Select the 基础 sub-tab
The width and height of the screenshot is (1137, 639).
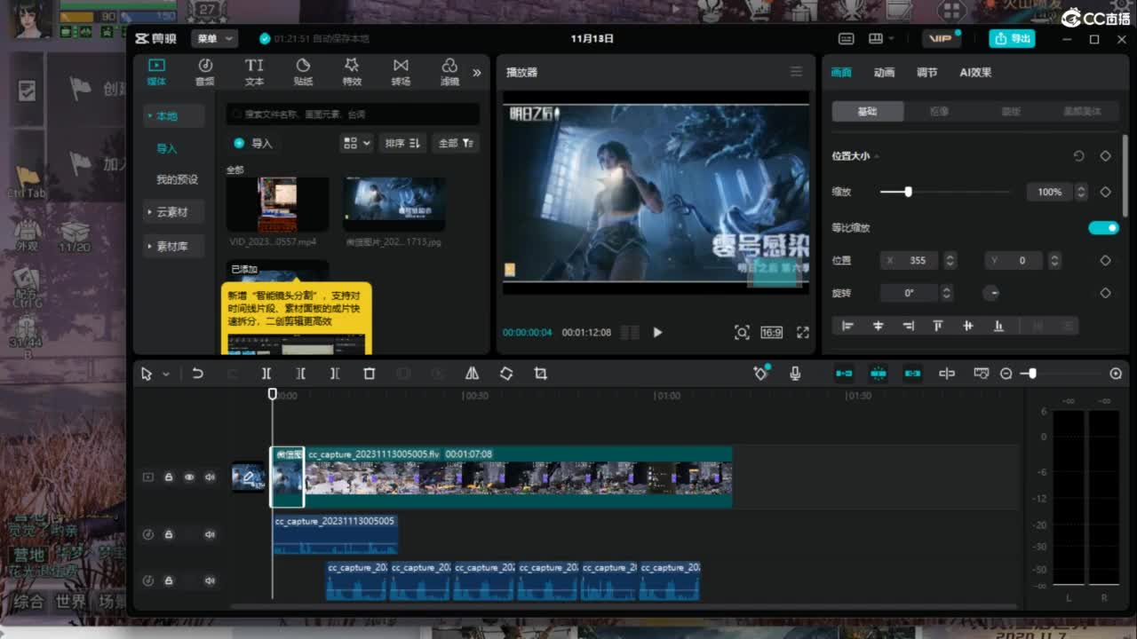(x=868, y=111)
